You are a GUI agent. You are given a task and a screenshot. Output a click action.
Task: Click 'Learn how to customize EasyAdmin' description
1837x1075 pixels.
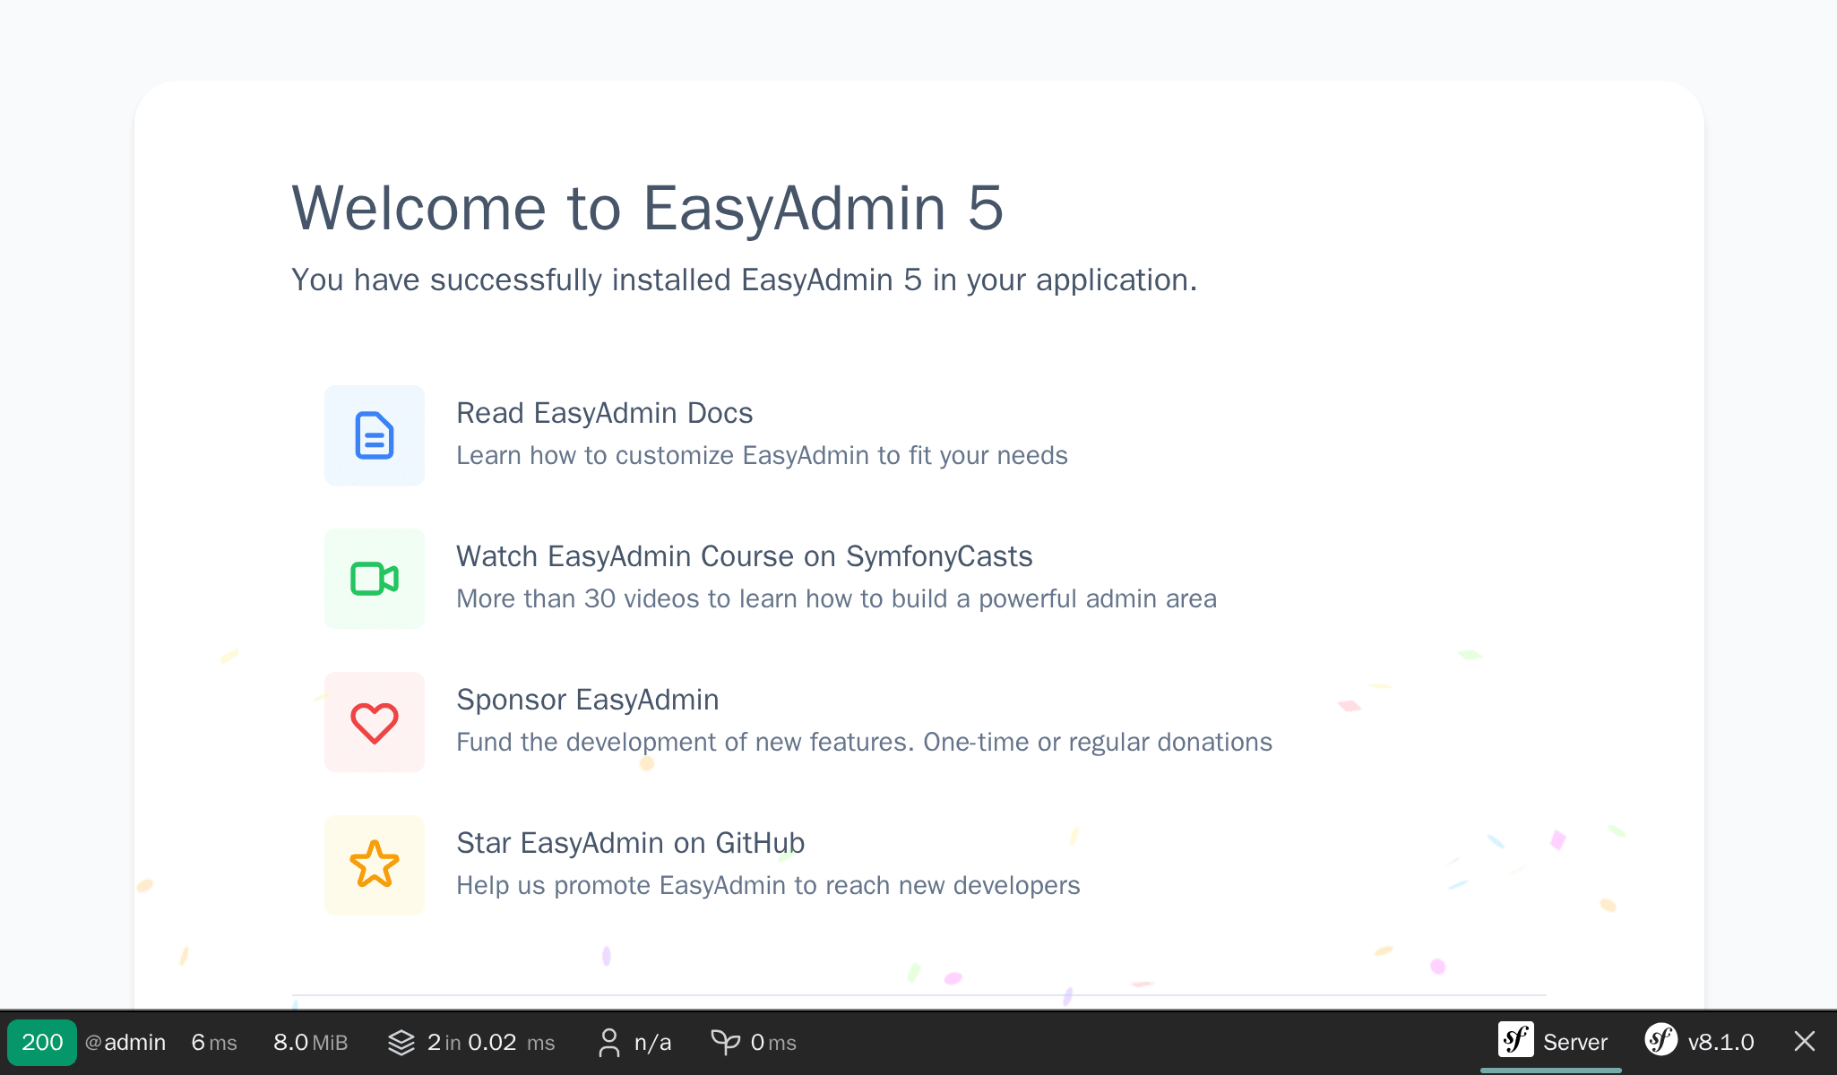763,455
